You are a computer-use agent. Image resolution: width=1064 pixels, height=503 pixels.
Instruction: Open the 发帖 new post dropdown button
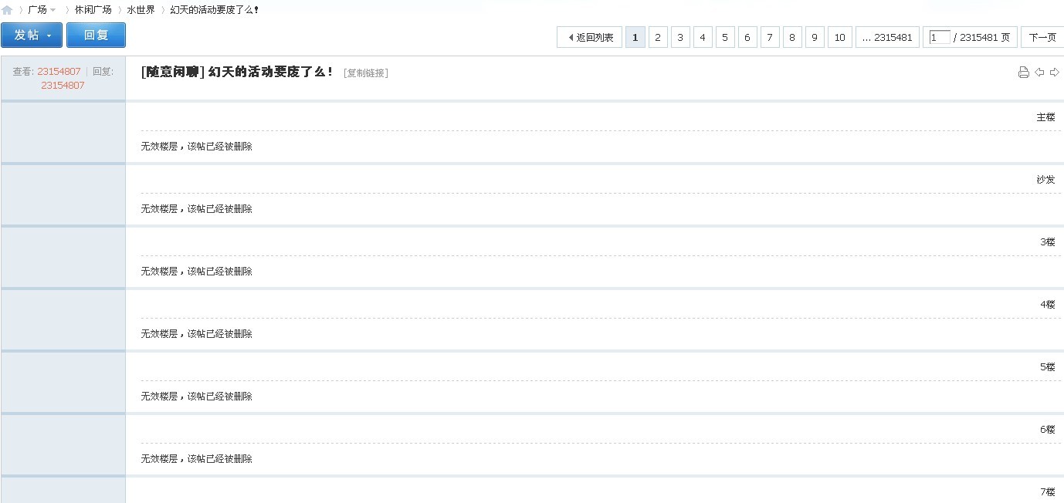point(32,35)
